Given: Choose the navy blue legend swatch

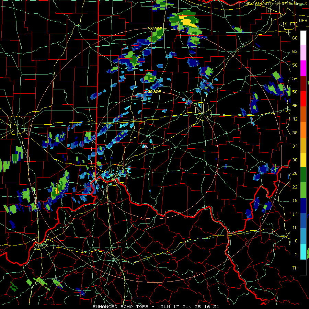Looking at the screenshot, I should click(x=303, y=206).
